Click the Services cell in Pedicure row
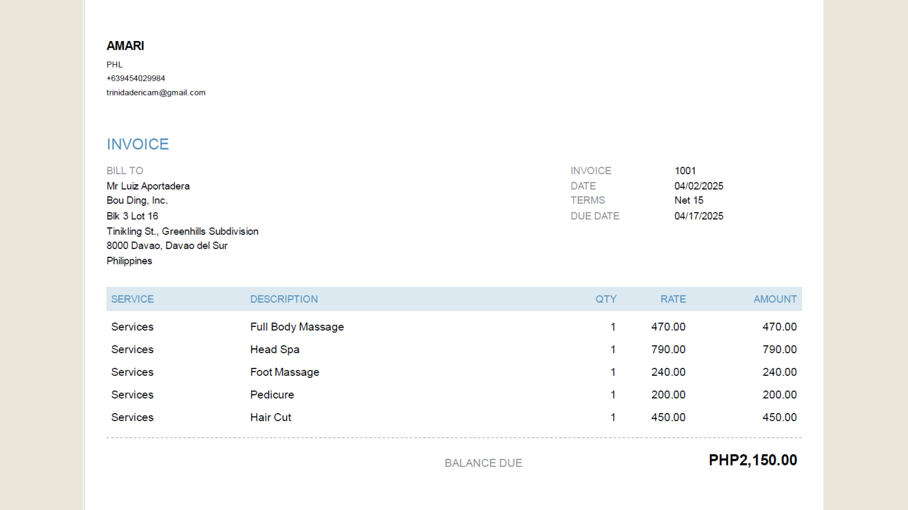This screenshot has height=510, width=908. click(x=132, y=395)
